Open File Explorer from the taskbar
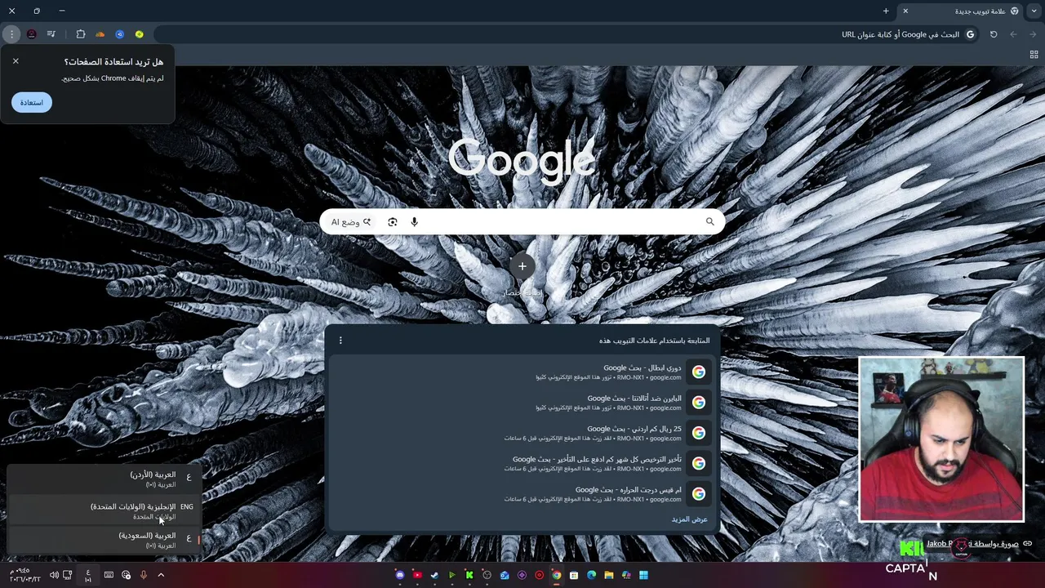 pyautogui.click(x=609, y=575)
